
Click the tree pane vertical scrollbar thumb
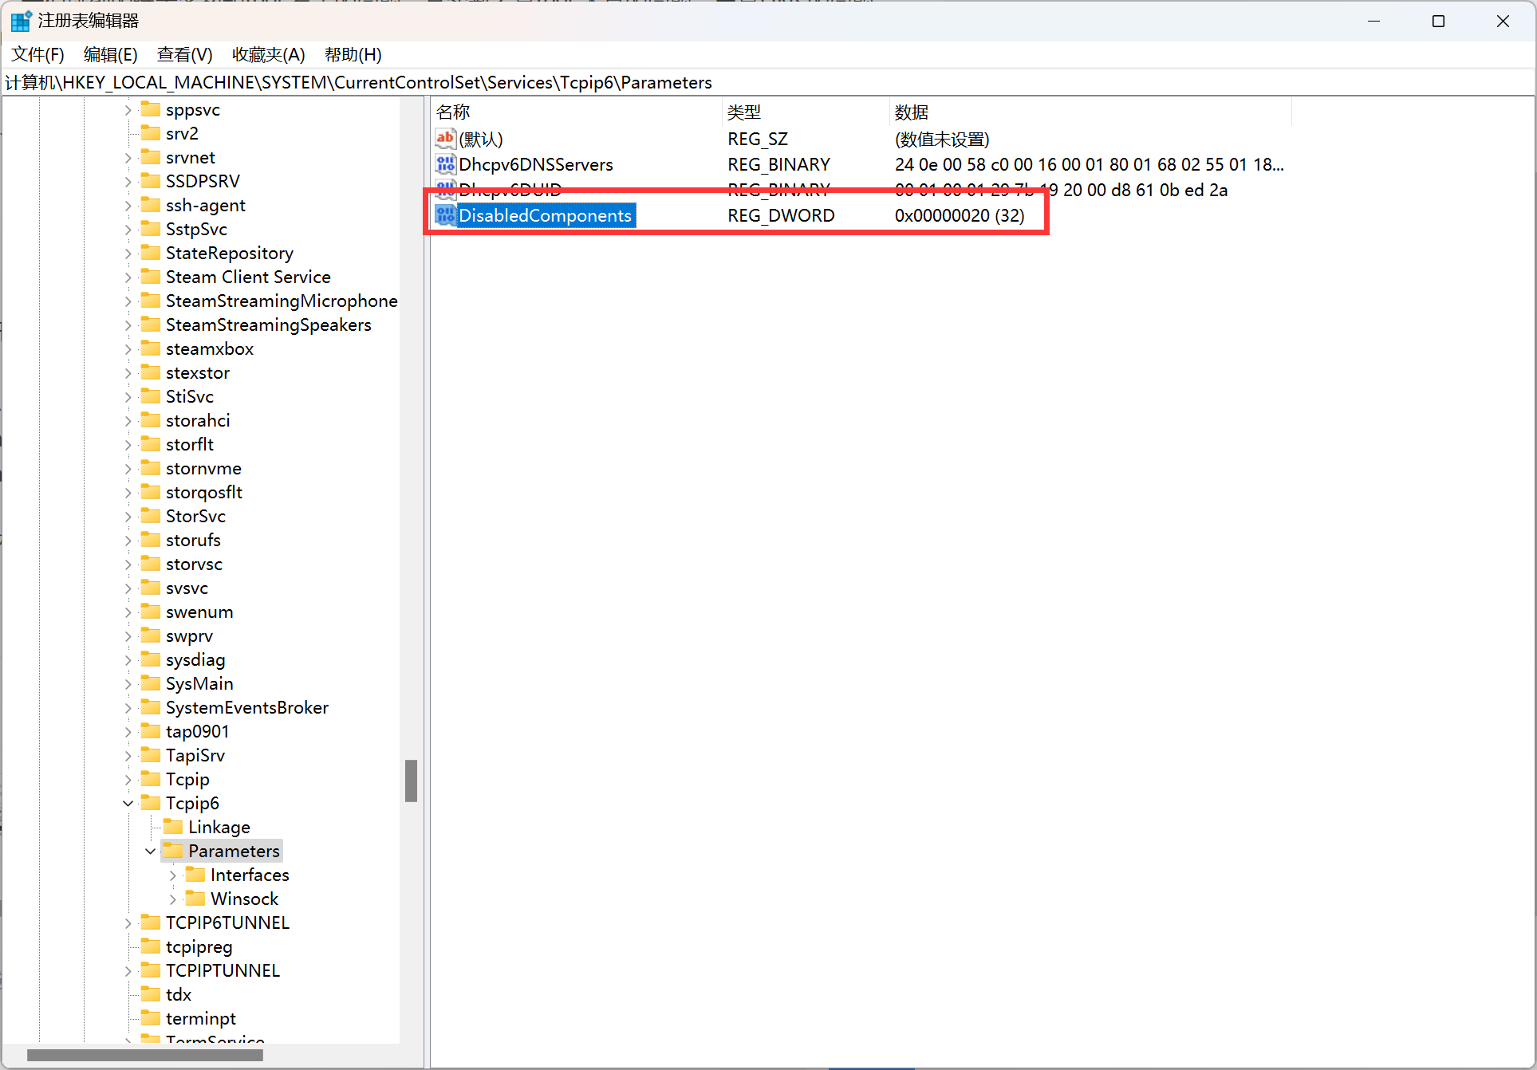[x=411, y=781]
